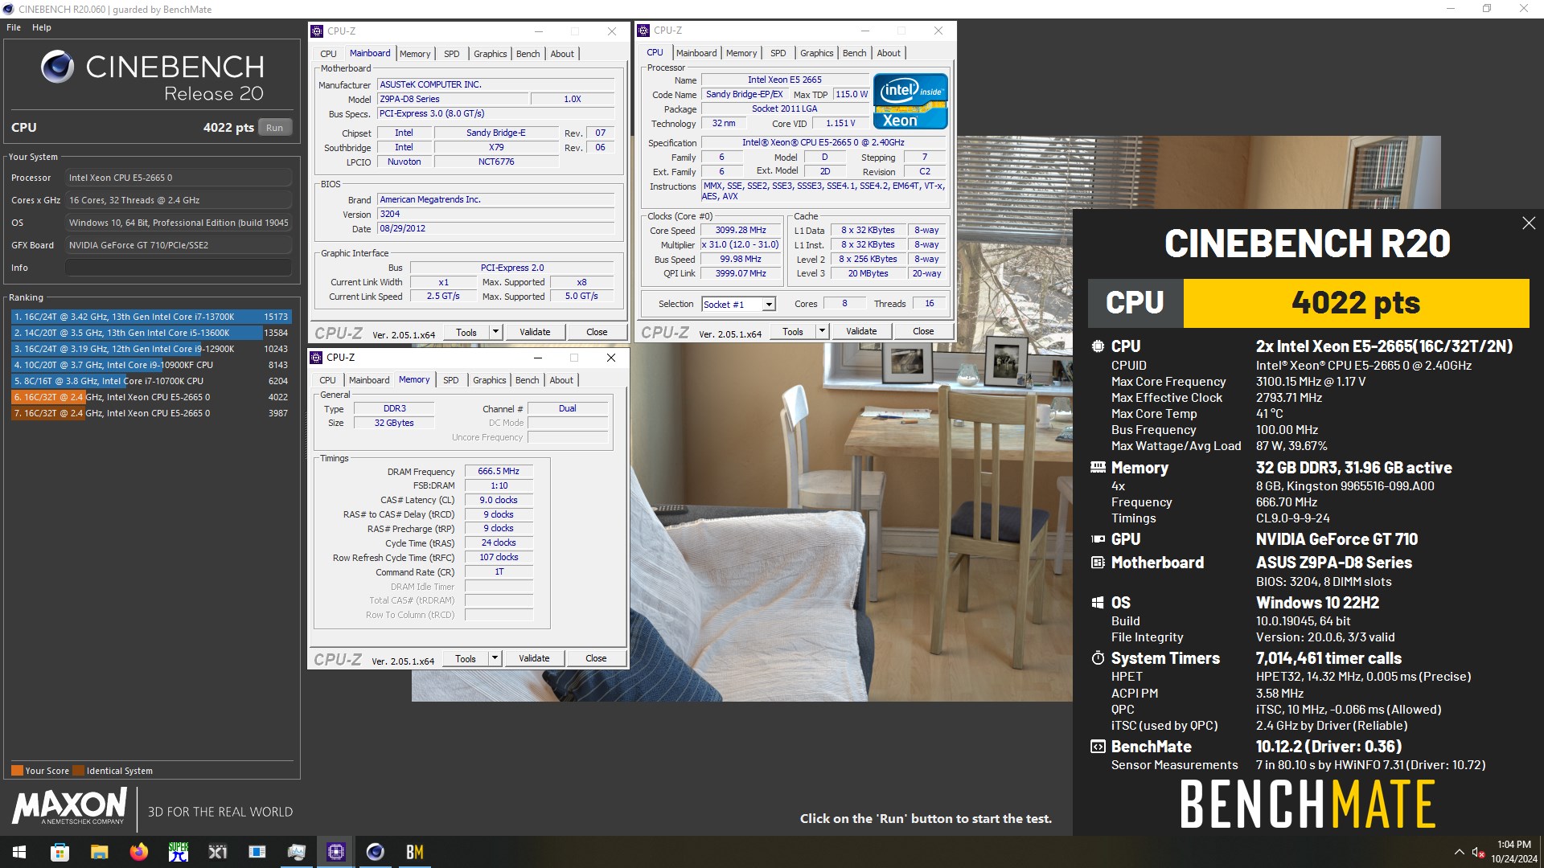
Task: Click the MAXON logo in Cinebench
Action: tap(69, 806)
